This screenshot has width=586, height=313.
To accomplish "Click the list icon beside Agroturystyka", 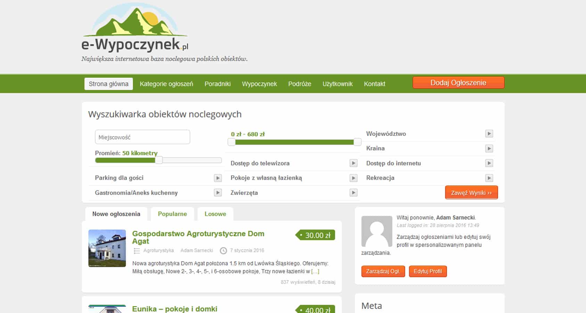I will 137,250.
